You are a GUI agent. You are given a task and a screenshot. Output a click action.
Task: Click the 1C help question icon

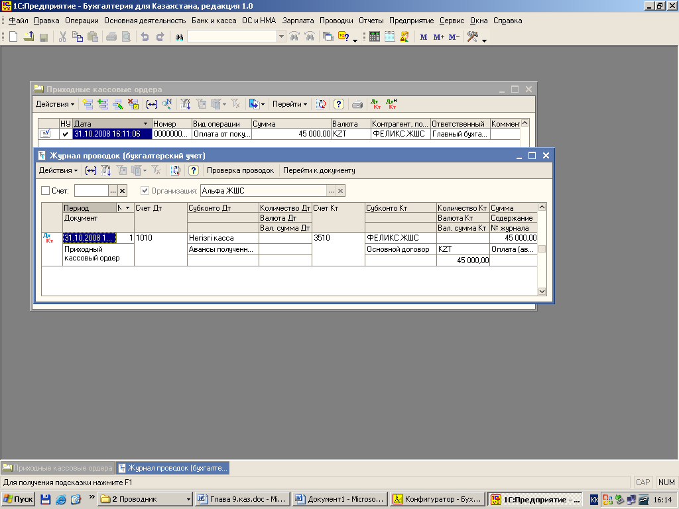pyautogui.click(x=344, y=37)
